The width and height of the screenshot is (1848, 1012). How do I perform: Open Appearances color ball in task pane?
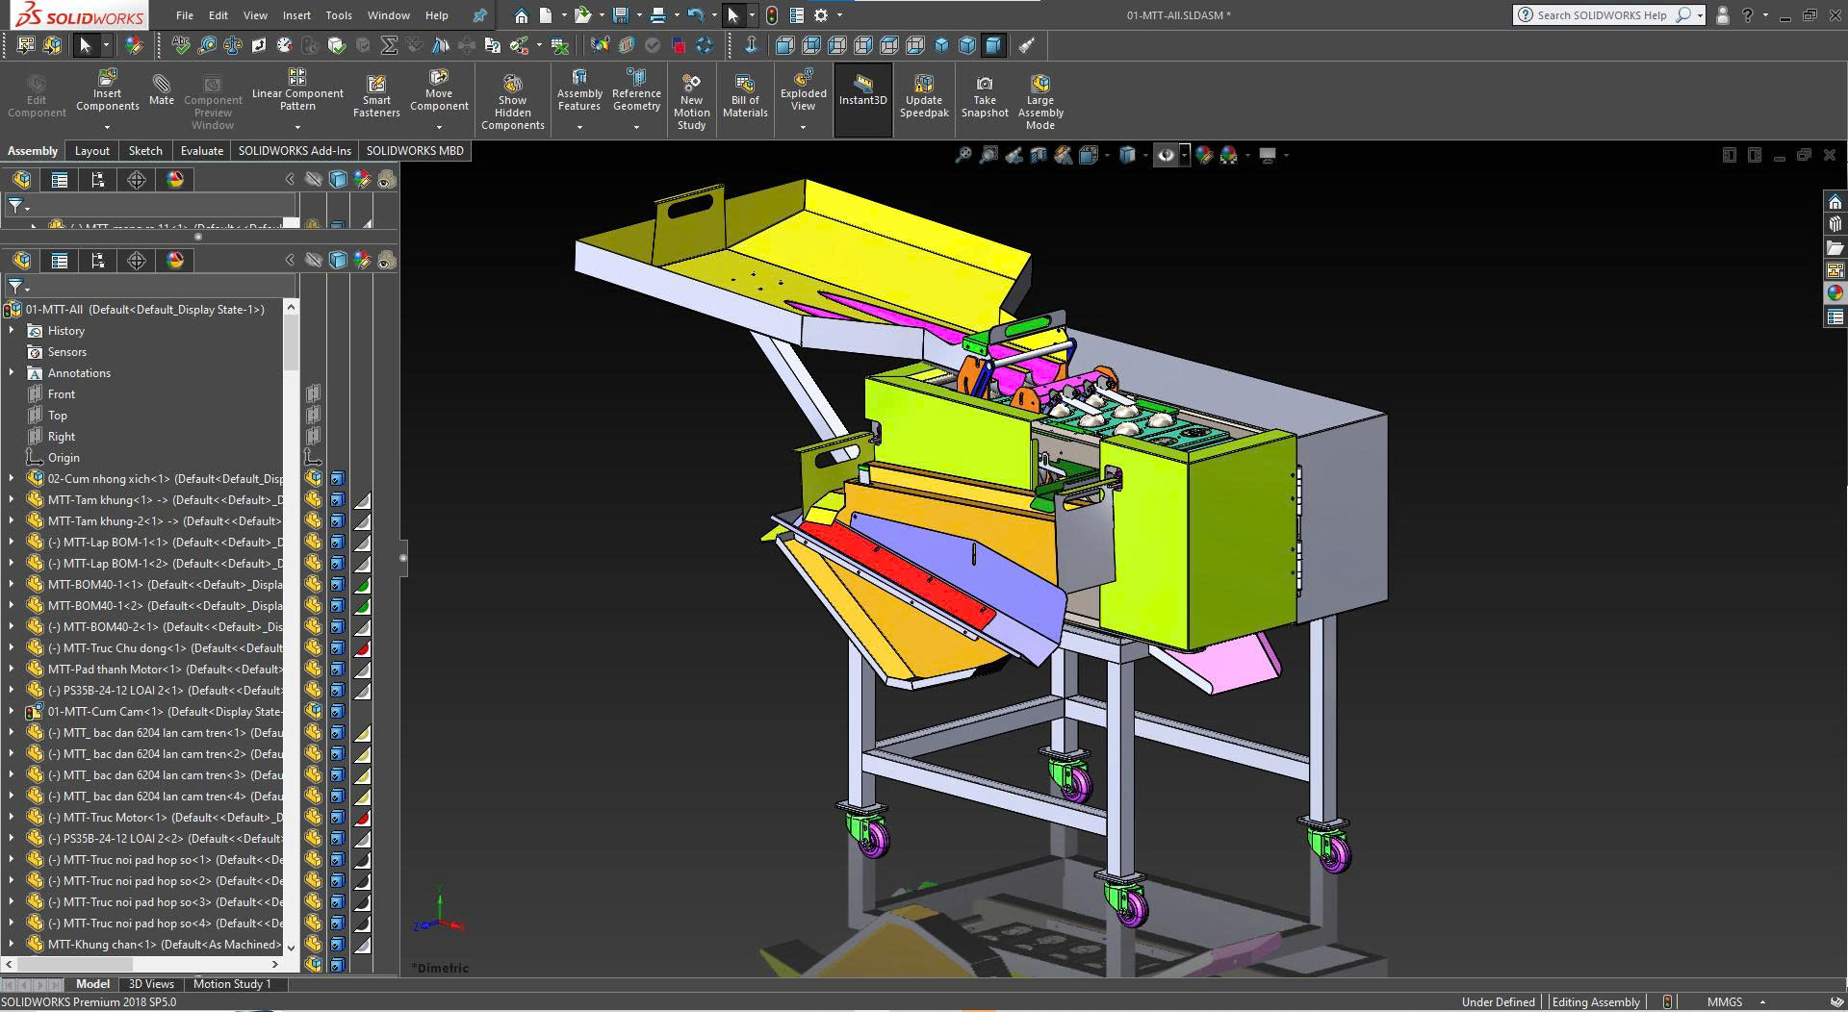(1835, 293)
